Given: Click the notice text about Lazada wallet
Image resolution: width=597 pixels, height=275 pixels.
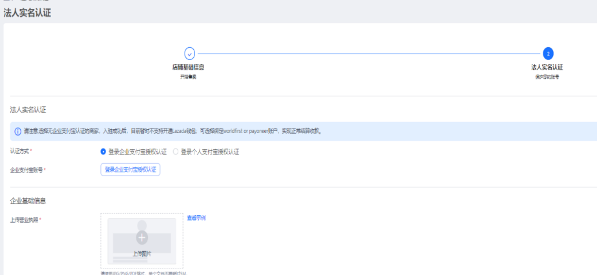Looking at the screenshot, I should coord(173,131).
